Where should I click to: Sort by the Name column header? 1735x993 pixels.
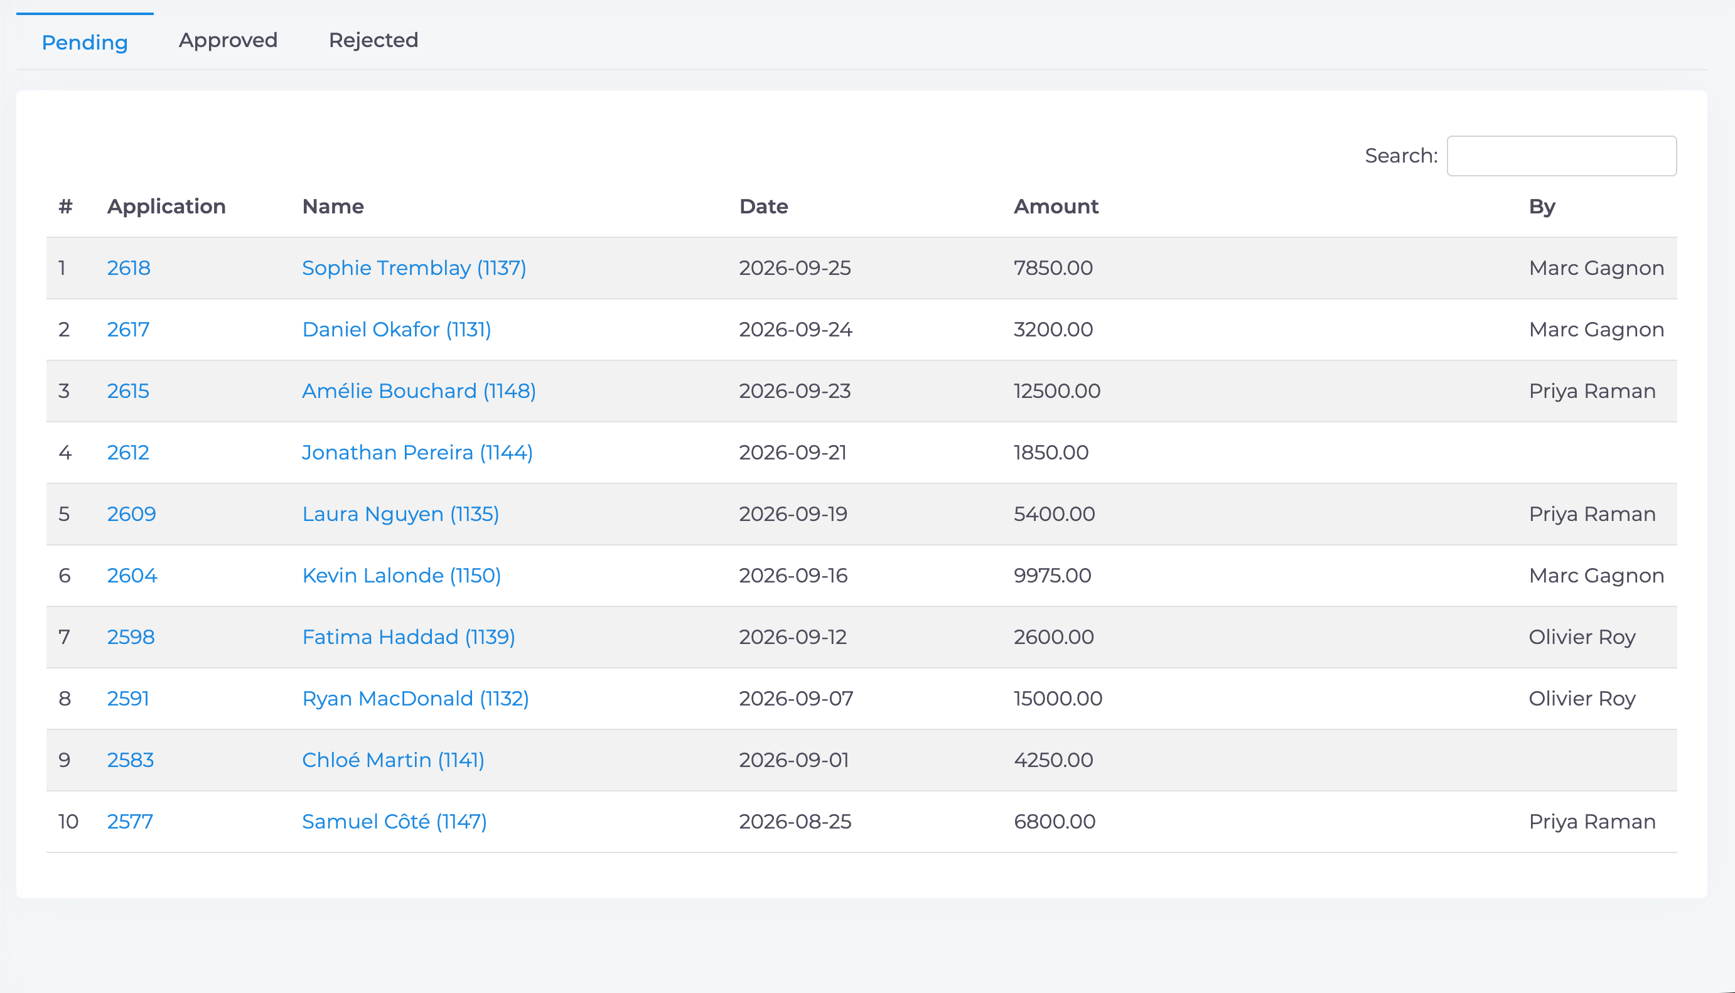click(x=333, y=207)
